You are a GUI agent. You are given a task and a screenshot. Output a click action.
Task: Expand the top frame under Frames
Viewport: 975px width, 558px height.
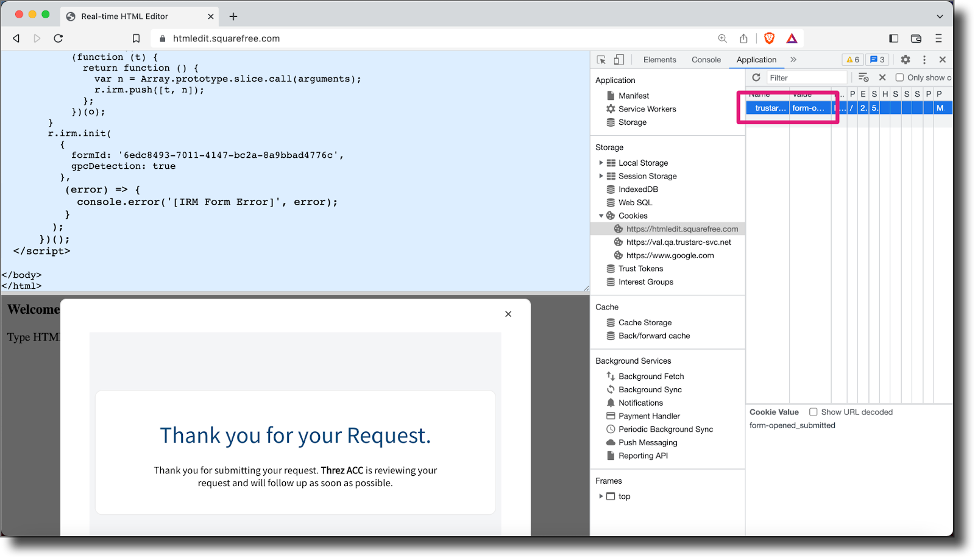(x=601, y=496)
